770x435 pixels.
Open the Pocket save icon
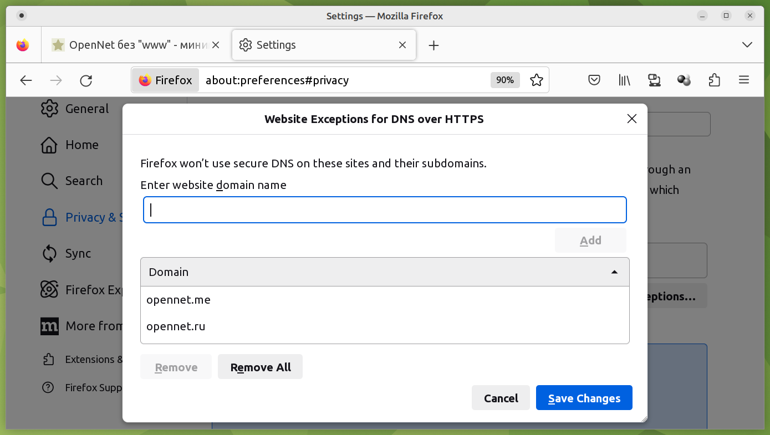(x=594, y=80)
